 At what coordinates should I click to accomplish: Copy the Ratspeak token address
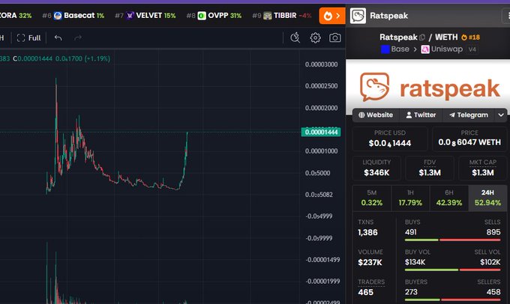[x=422, y=37]
